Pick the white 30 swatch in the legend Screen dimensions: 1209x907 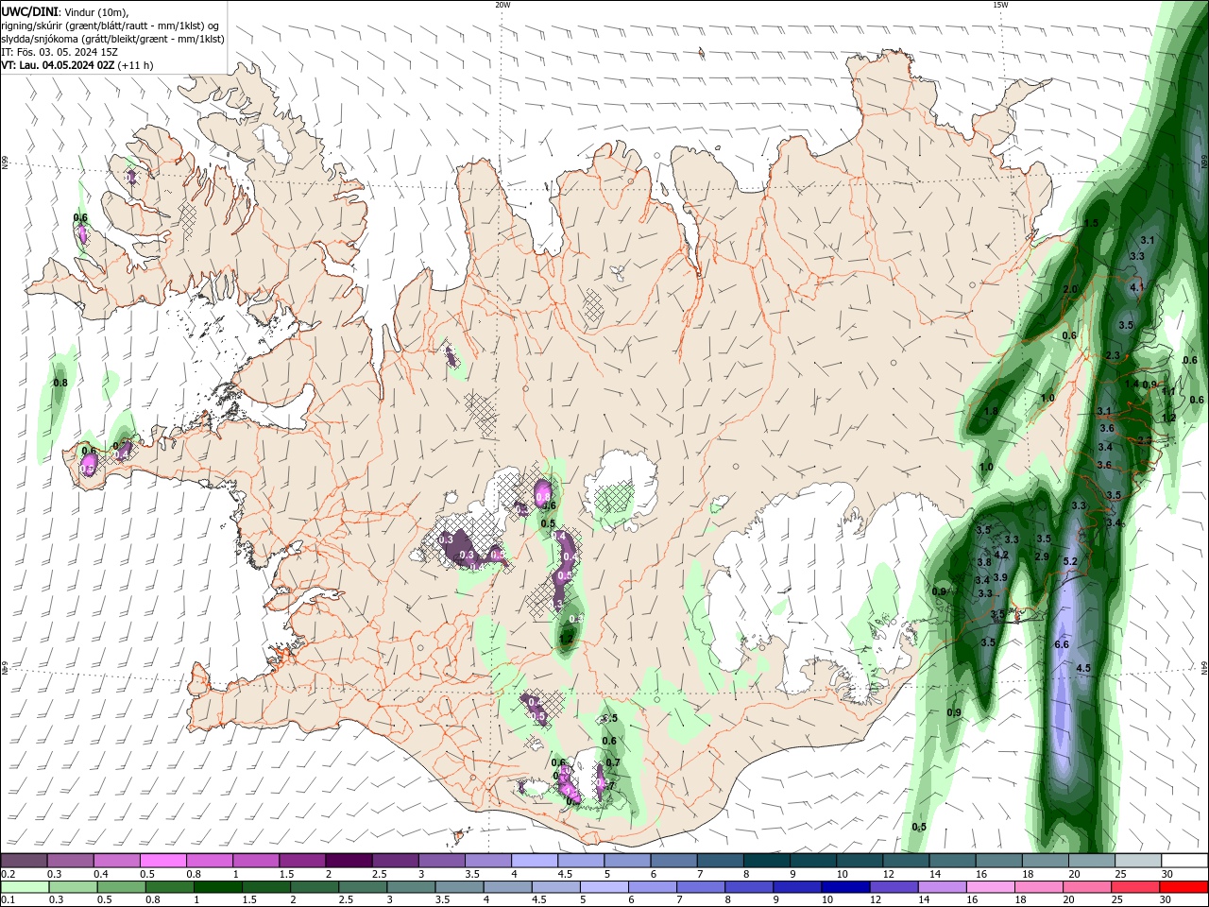tap(1184, 861)
